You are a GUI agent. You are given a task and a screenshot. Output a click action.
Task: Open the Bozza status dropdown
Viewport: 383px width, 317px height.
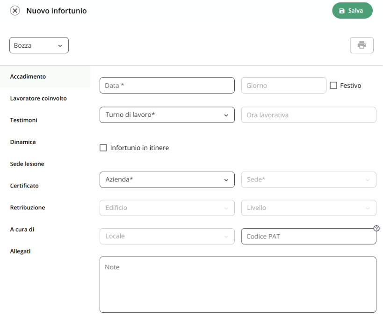click(x=39, y=45)
